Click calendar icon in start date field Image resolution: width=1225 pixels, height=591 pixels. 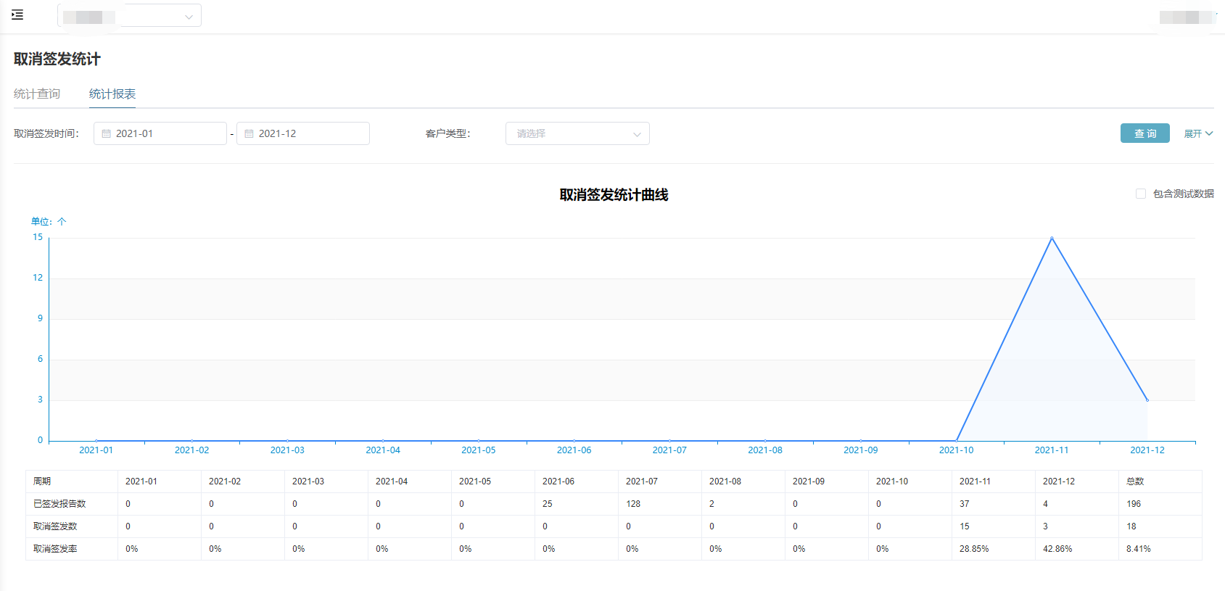[107, 133]
